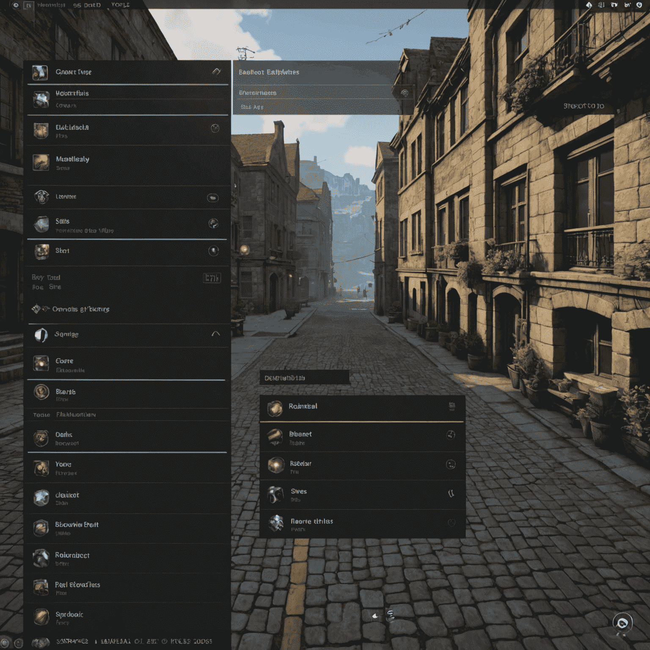Click the 'Reorre tlhlas' crystal icon
Viewport: 650px width, 650px height.
(276, 523)
